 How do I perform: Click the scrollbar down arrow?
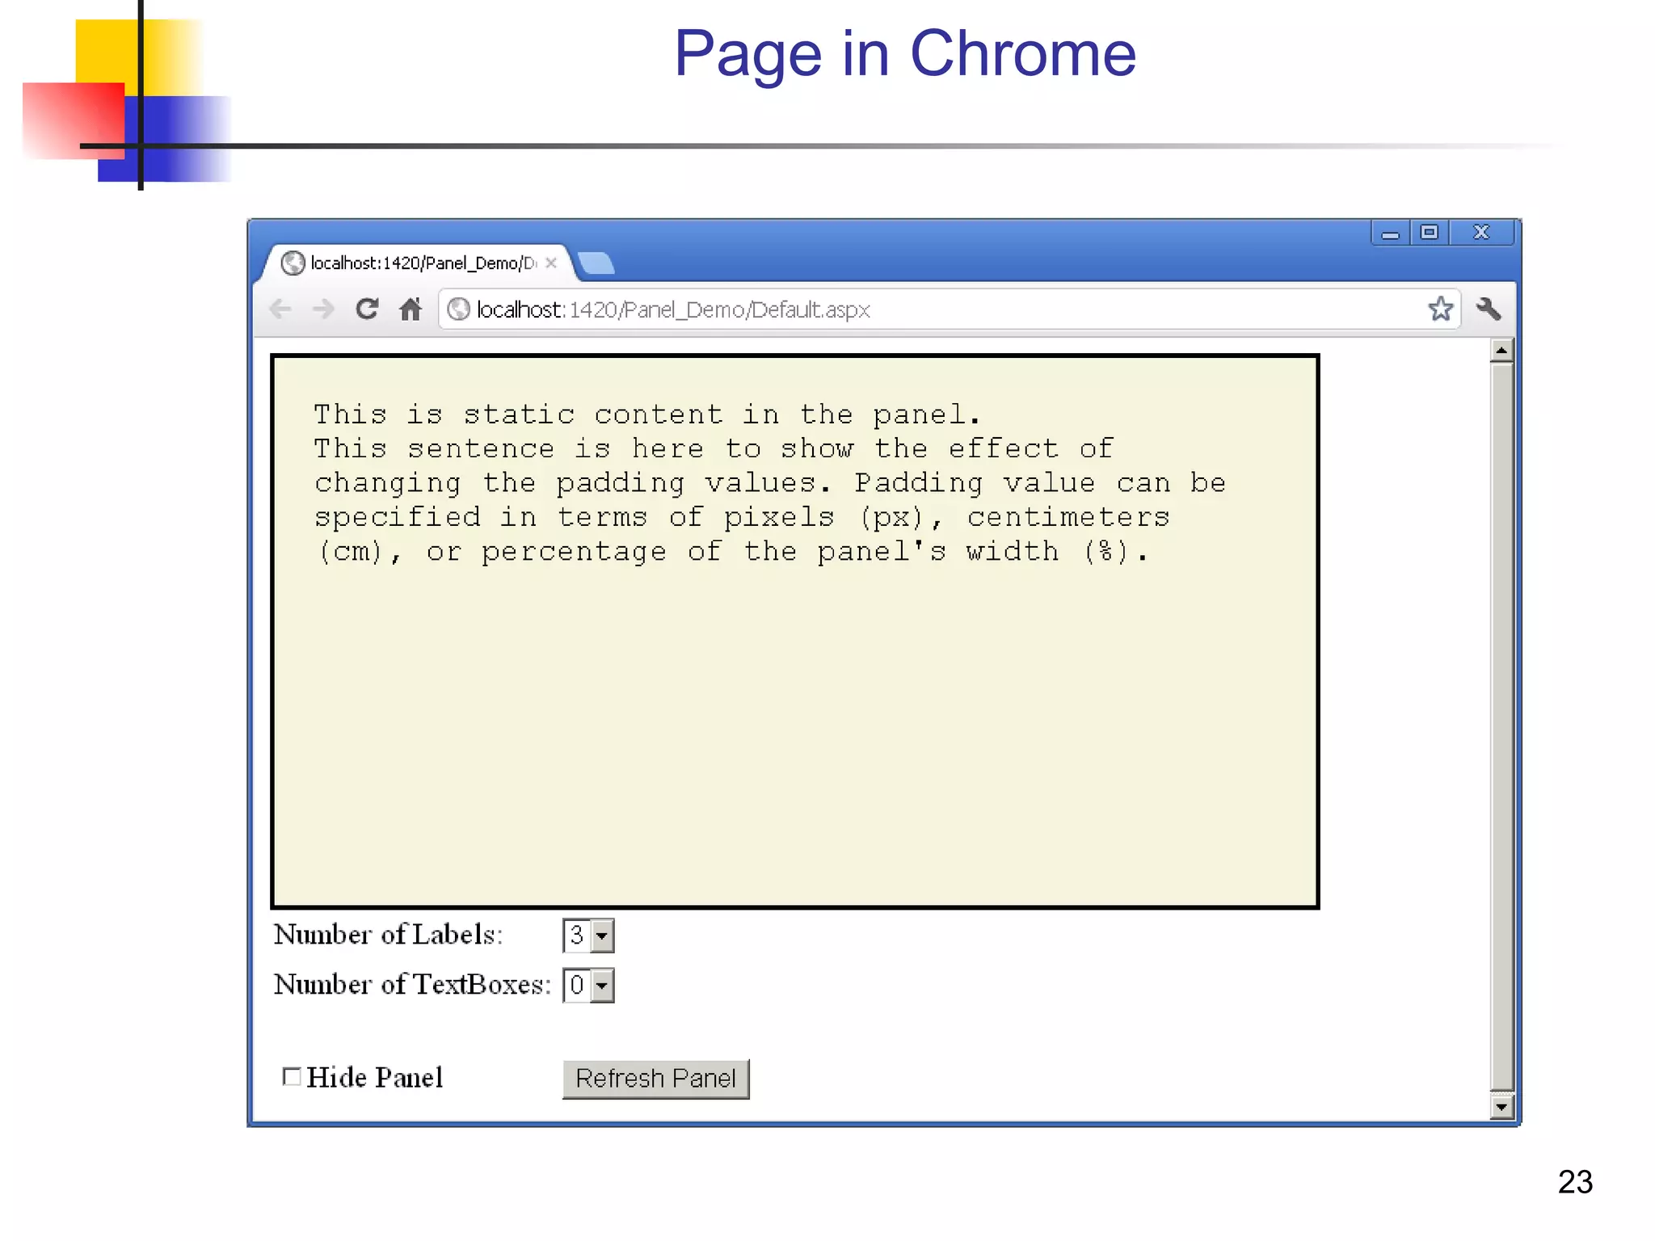click(1501, 1107)
